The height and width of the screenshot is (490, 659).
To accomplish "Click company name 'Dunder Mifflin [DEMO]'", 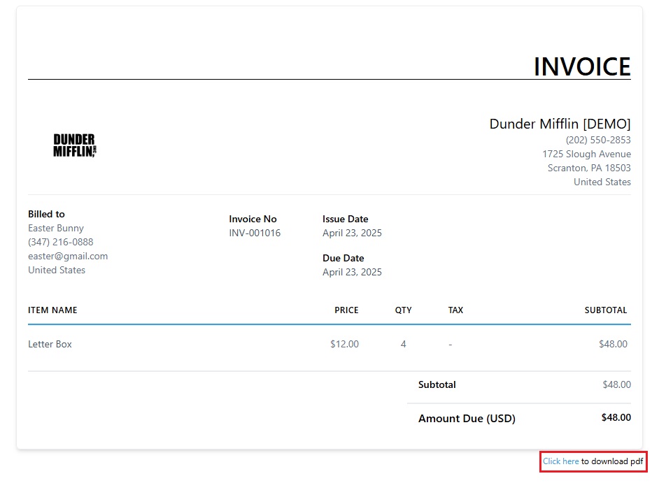I will (560, 124).
